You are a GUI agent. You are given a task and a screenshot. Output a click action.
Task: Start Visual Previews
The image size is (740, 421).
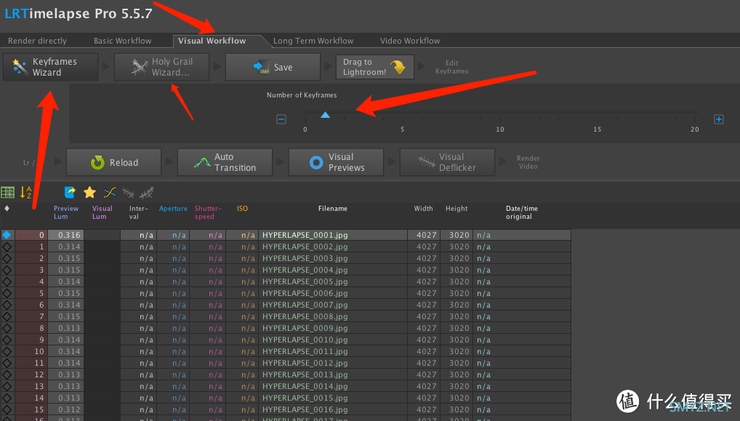pyautogui.click(x=336, y=162)
